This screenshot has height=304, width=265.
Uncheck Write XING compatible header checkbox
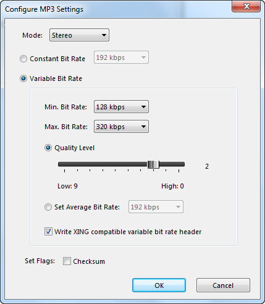click(48, 232)
